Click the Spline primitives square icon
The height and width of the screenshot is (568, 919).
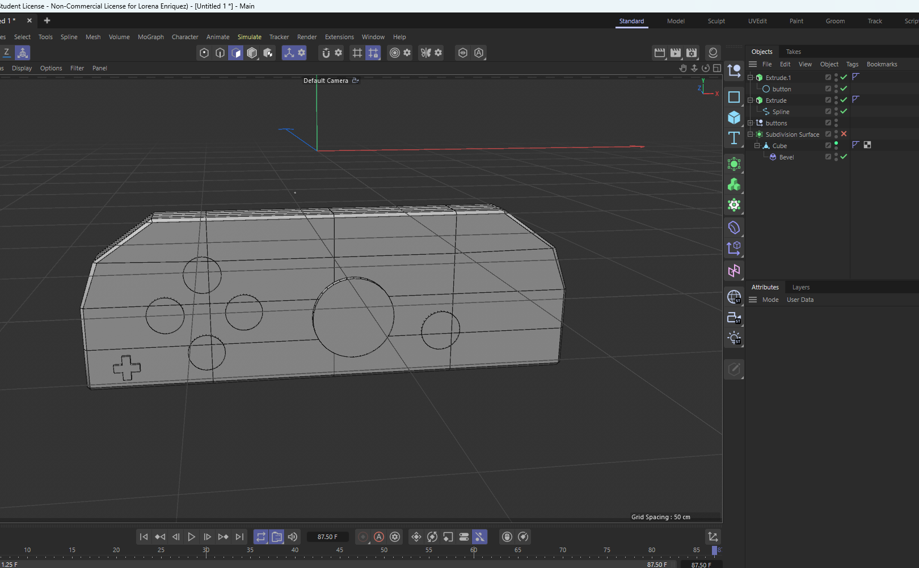733,97
